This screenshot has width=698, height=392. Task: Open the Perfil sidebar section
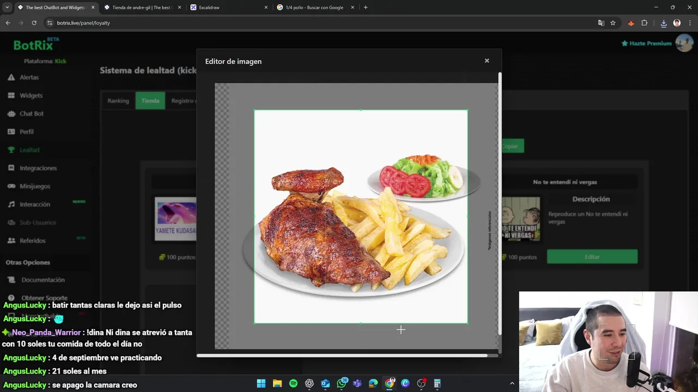pos(27,132)
